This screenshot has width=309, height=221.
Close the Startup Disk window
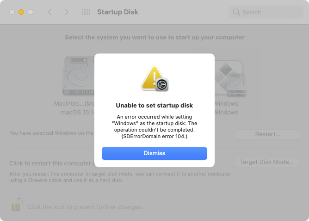tap(12, 12)
